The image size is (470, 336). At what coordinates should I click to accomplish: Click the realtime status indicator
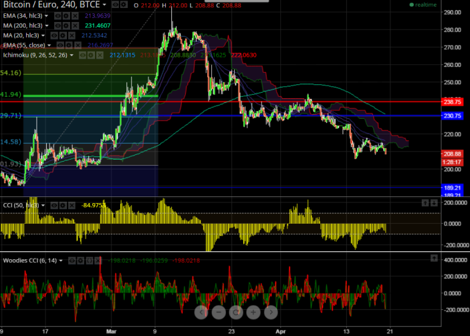423,5
